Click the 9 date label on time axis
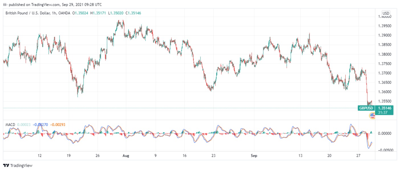This screenshot has width=400, height=171. tap(155, 156)
